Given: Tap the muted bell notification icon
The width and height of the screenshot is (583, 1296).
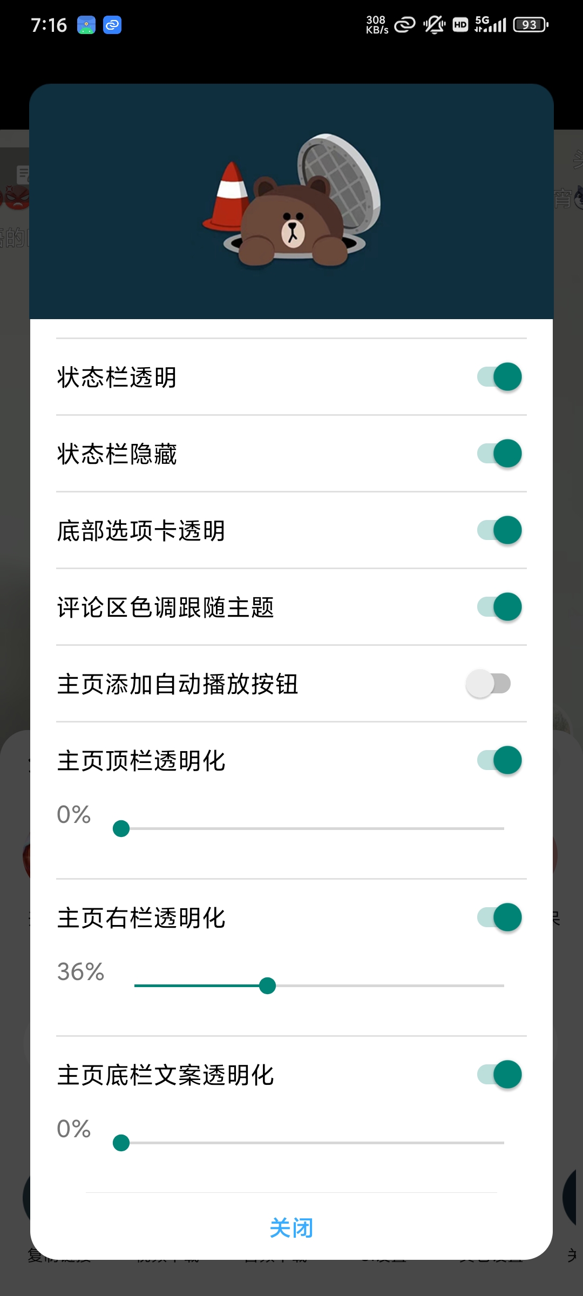Looking at the screenshot, I should (434, 25).
